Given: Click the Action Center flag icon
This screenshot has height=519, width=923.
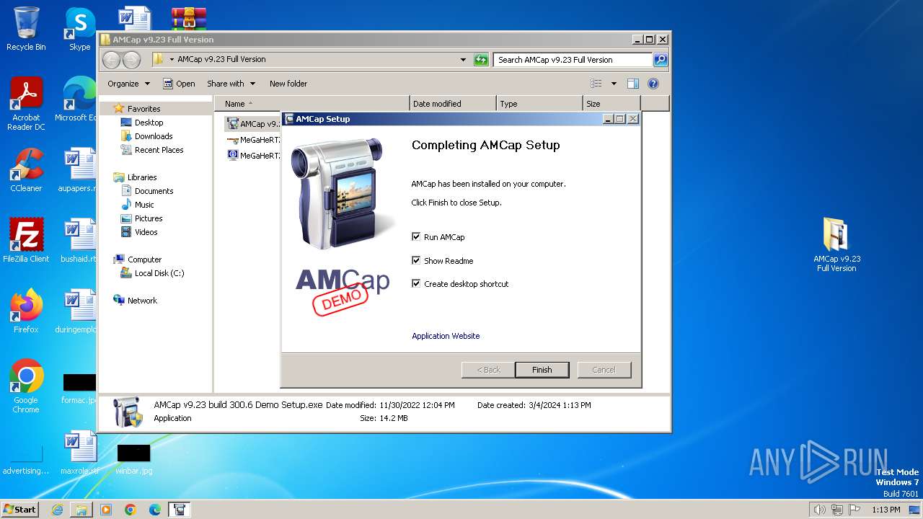Looking at the screenshot, I should 854,510.
